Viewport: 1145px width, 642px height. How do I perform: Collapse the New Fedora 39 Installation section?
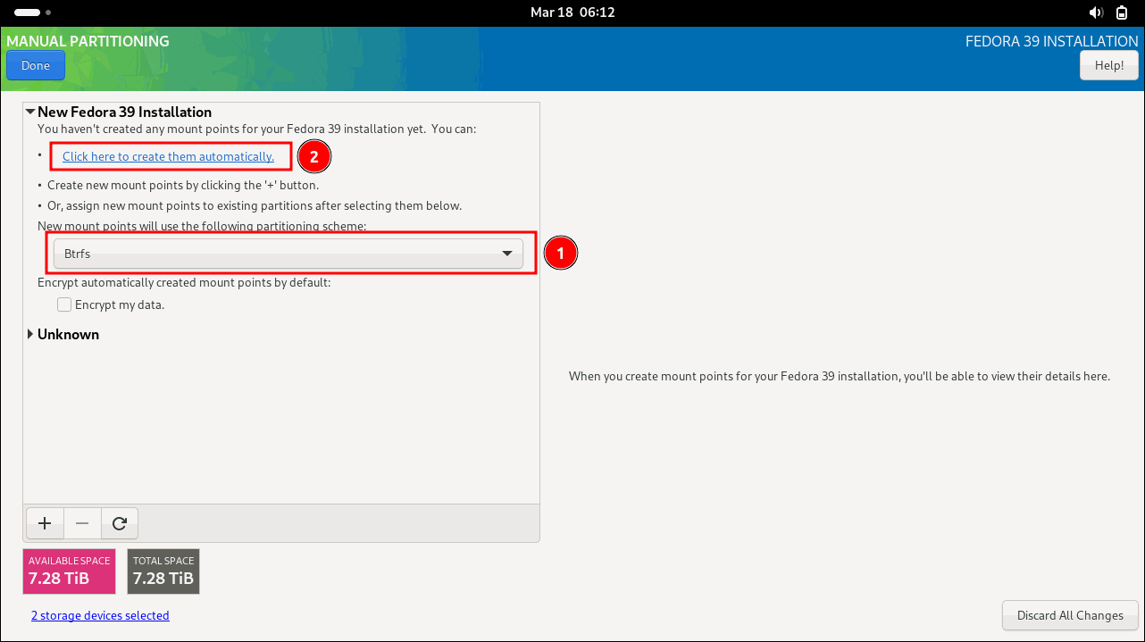point(30,113)
